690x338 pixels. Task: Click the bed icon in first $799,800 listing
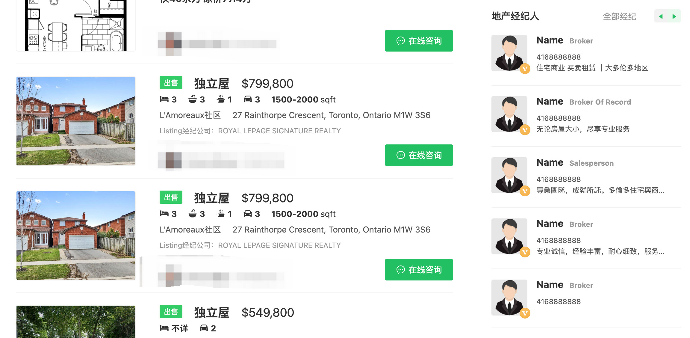(164, 99)
